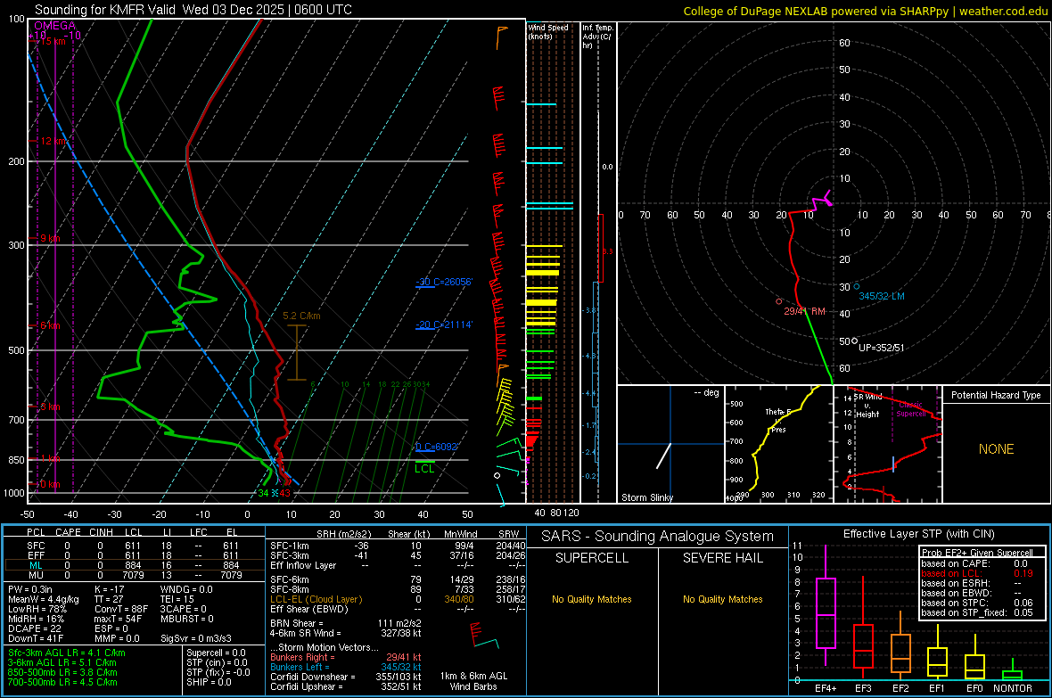This screenshot has height=698, width=1052.
Task: Click the 'SHIP = 0.0' value
Action: coord(209,682)
